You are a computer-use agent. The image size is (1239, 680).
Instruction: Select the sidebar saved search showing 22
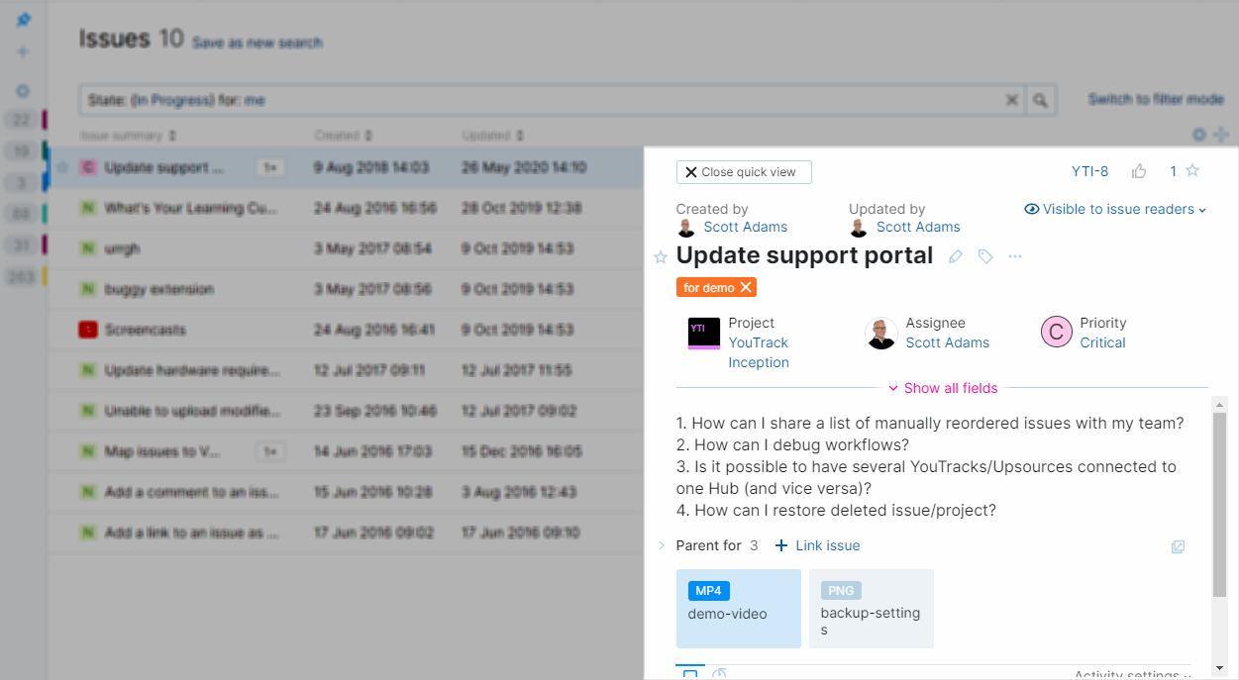pyautogui.click(x=23, y=120)
